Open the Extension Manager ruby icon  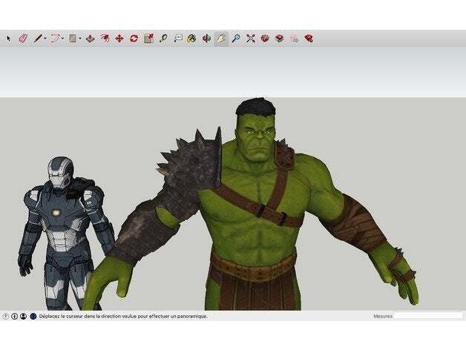point(309,39)
